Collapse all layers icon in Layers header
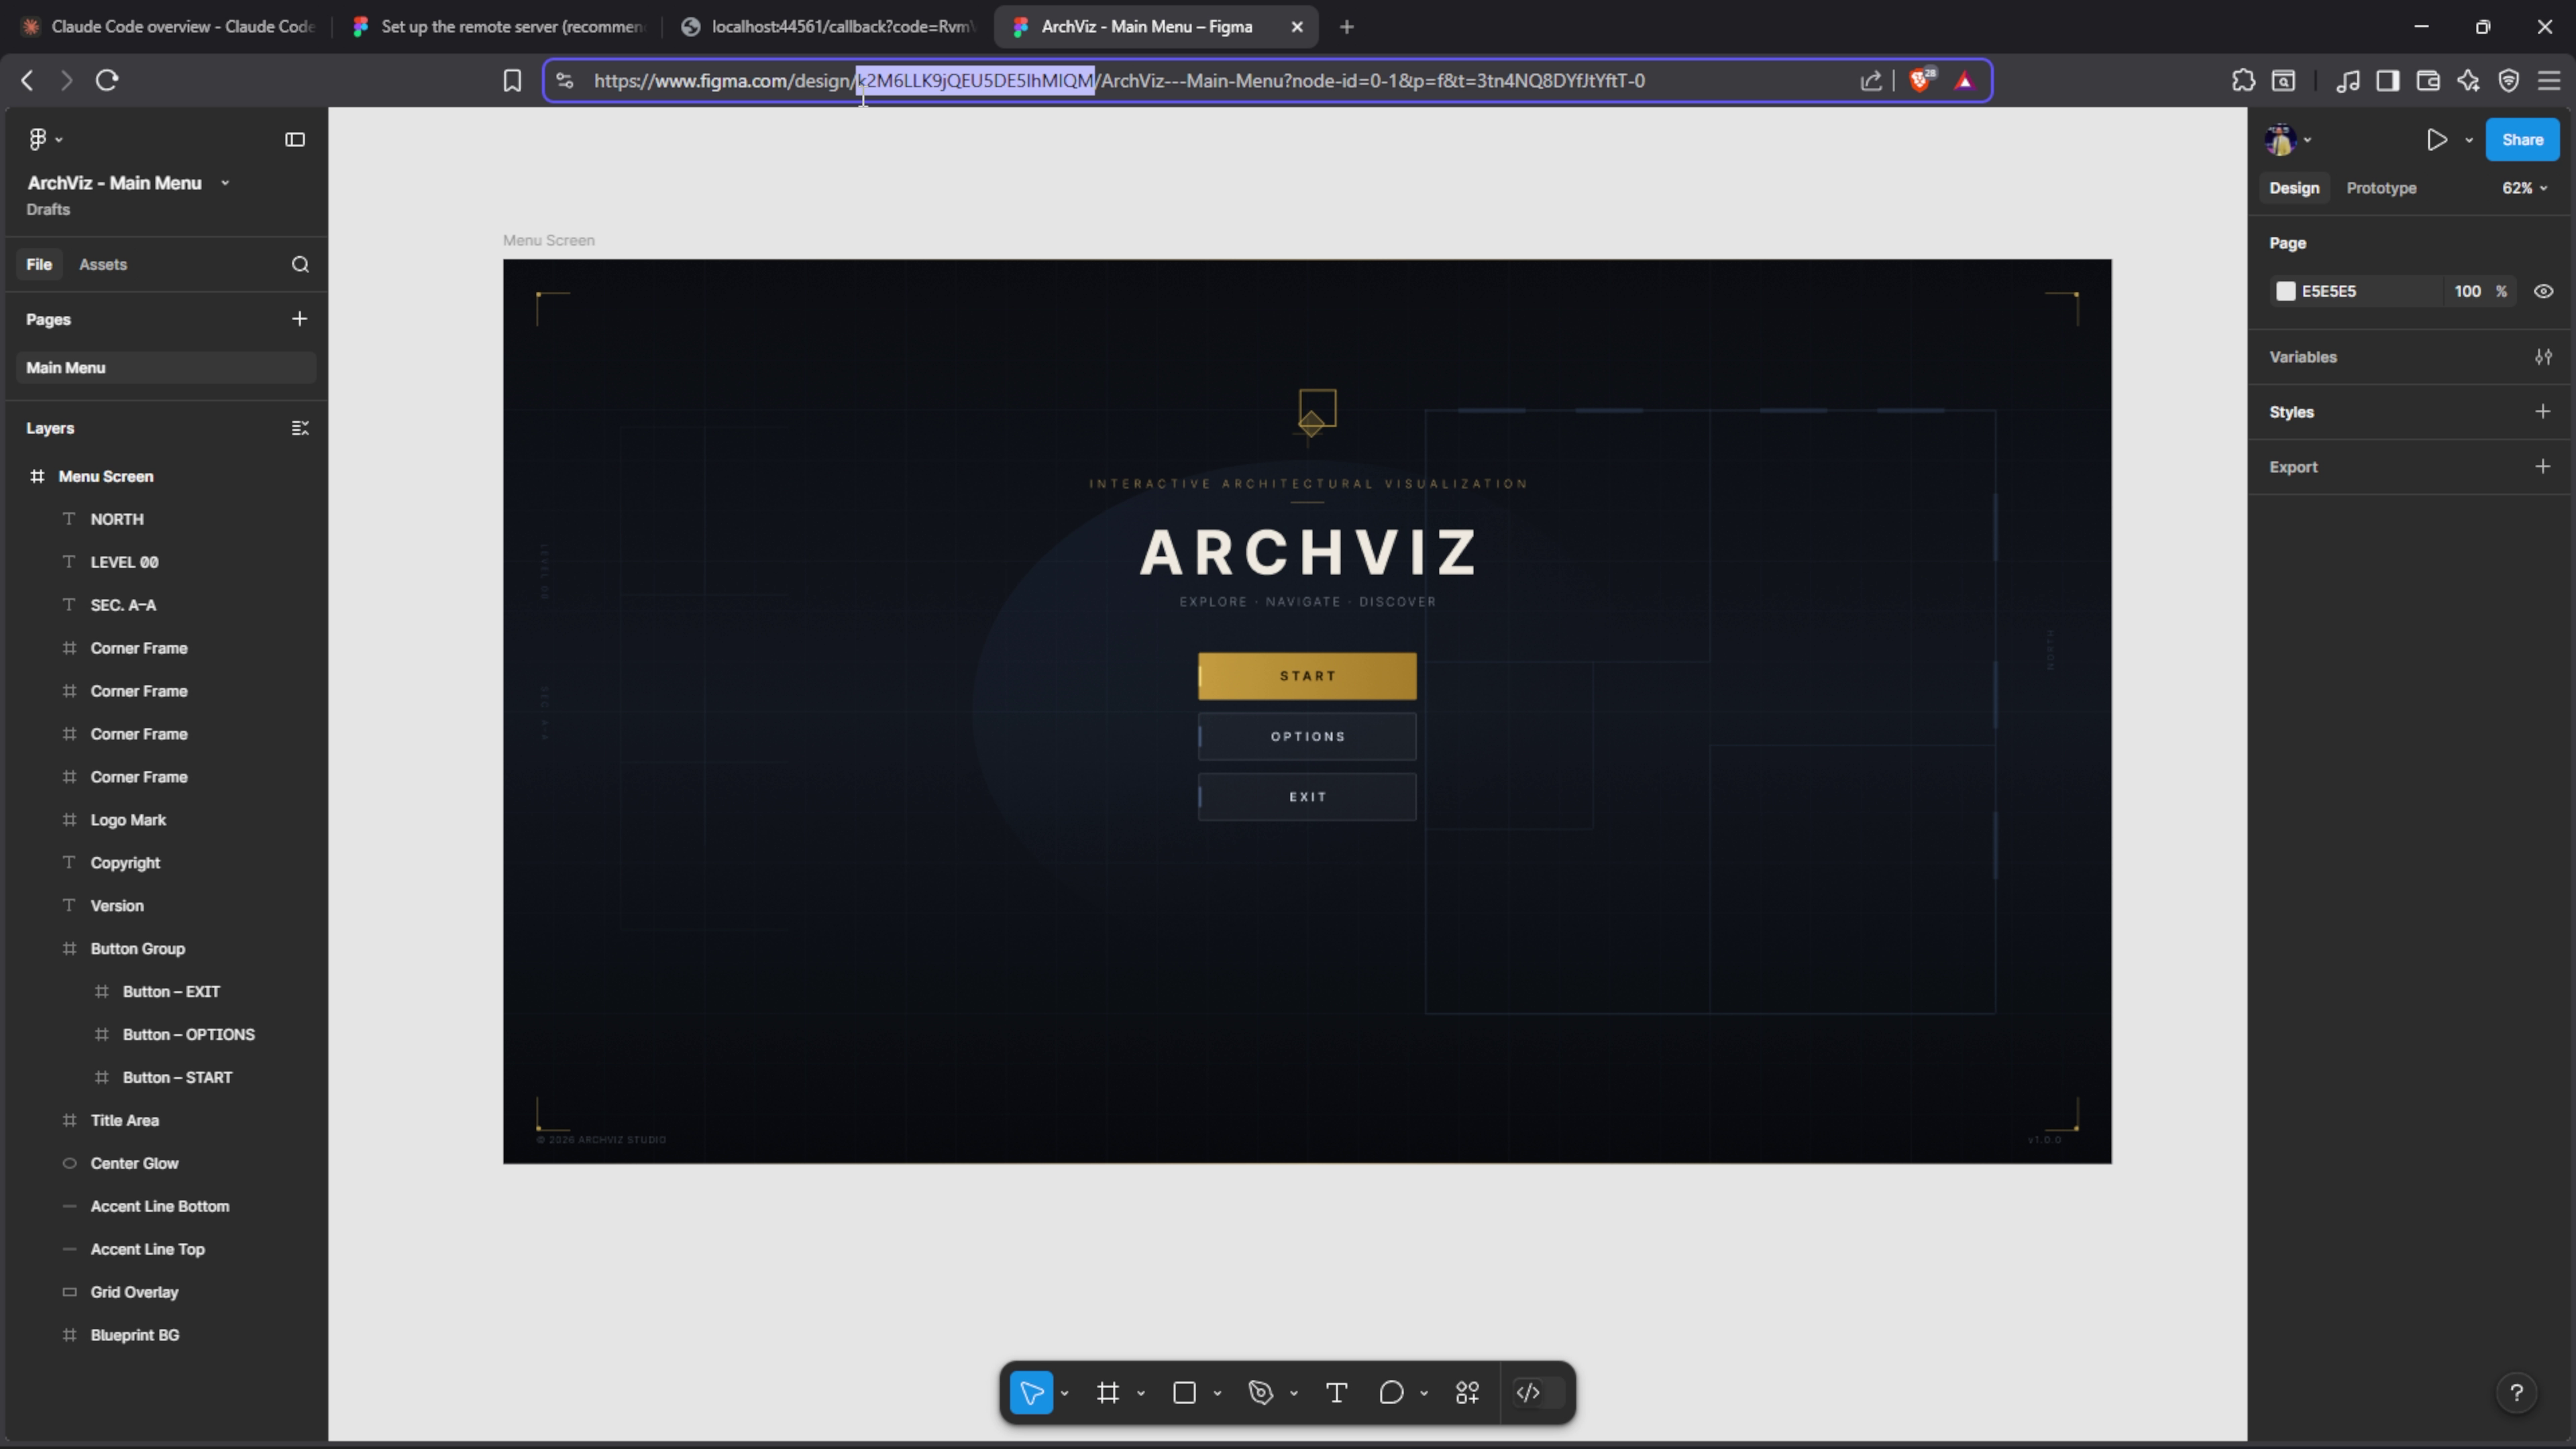This screenshot has height=1449, width=2576. pos(300,428)
